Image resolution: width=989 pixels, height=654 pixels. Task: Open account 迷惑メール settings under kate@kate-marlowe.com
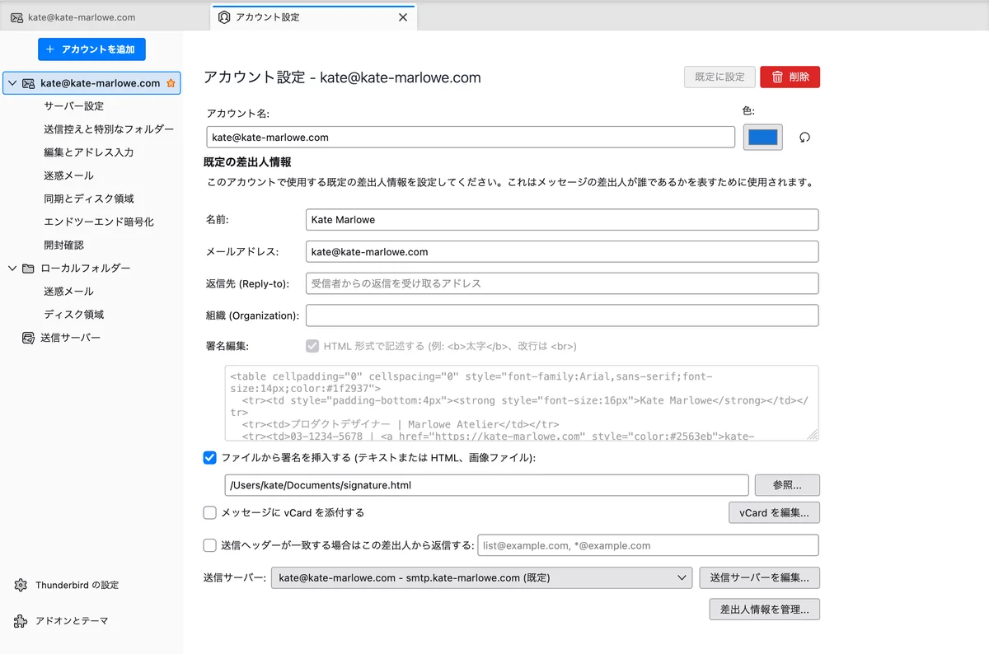68,175
